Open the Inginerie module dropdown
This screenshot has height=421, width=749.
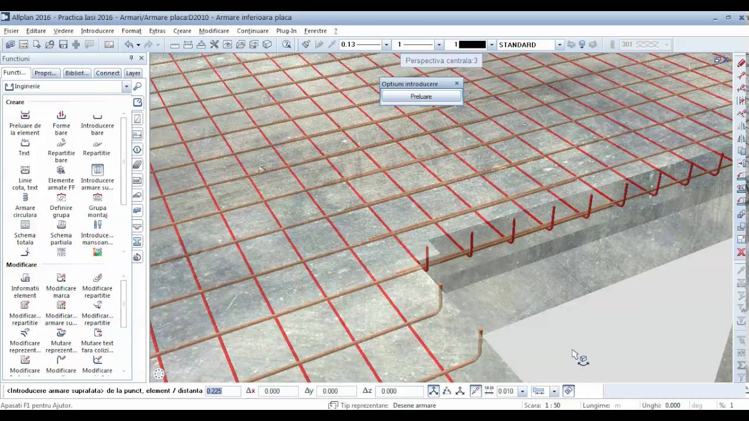click(126, 87)
